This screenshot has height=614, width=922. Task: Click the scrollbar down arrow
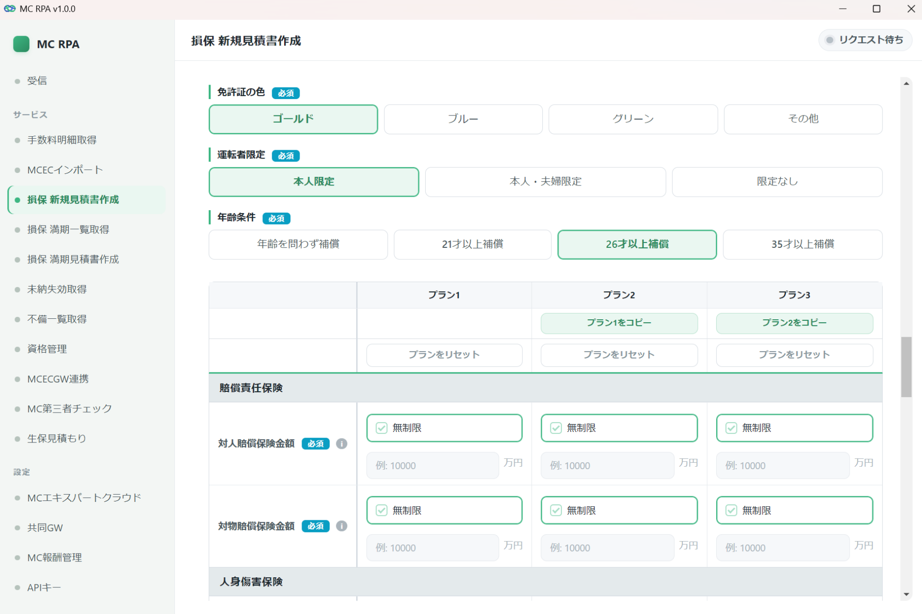[x=907, y=594]
